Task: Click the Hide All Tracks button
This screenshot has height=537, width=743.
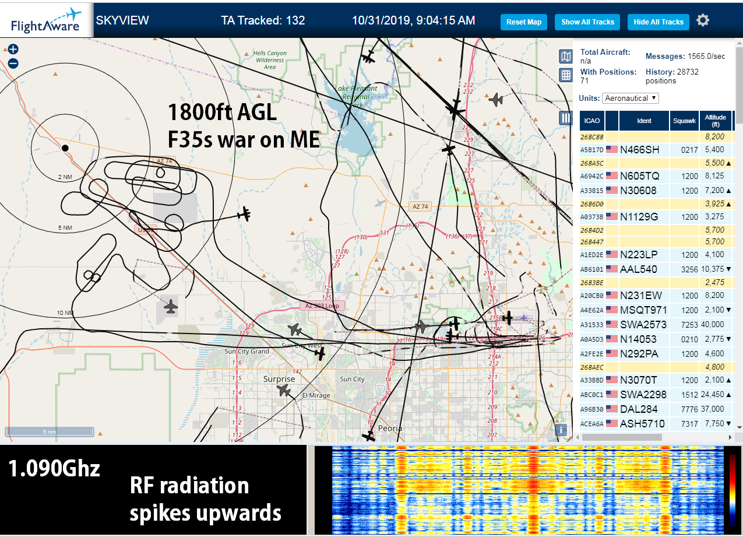Action: [659, 22]
